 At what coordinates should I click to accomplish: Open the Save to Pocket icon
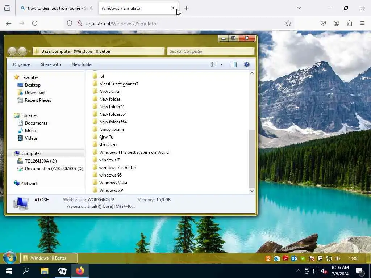pos(323,23)
